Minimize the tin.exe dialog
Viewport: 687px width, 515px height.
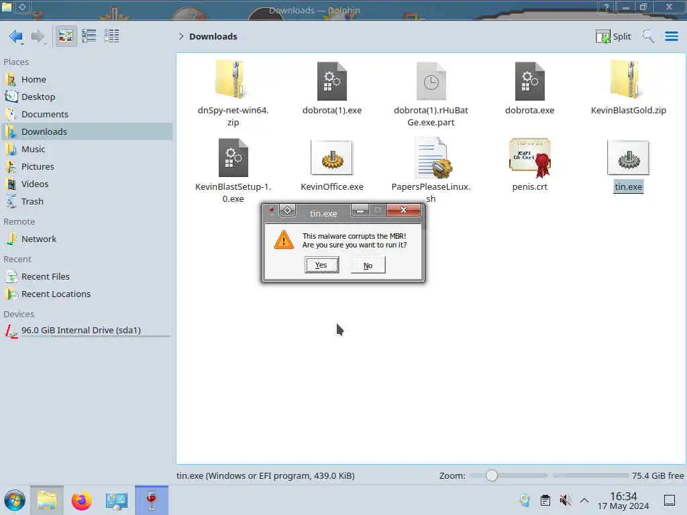pos(360,211)
